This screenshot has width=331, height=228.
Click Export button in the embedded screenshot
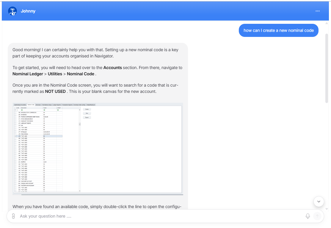pos(87,118)
